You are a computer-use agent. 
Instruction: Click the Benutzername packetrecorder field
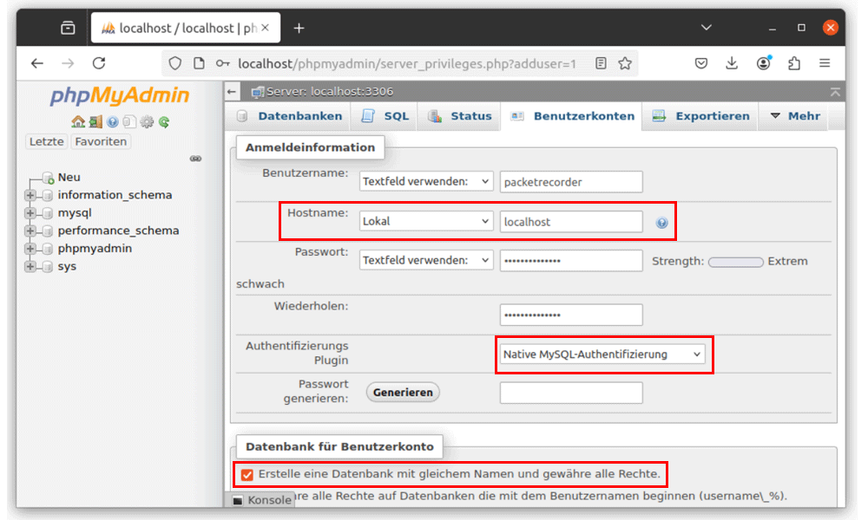click(571, 182)
